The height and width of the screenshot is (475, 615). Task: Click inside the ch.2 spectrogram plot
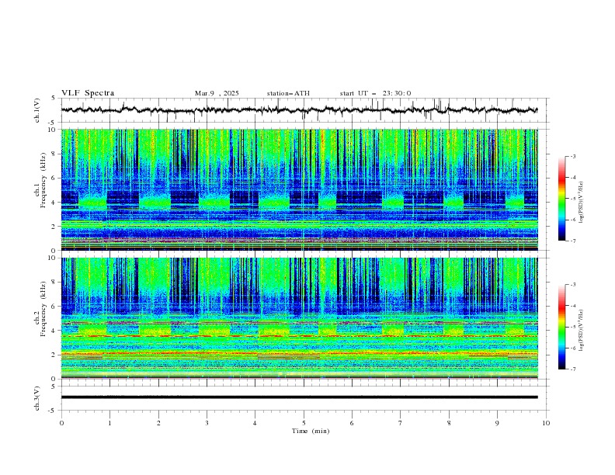pyautogui.click(x=300, y=318)
